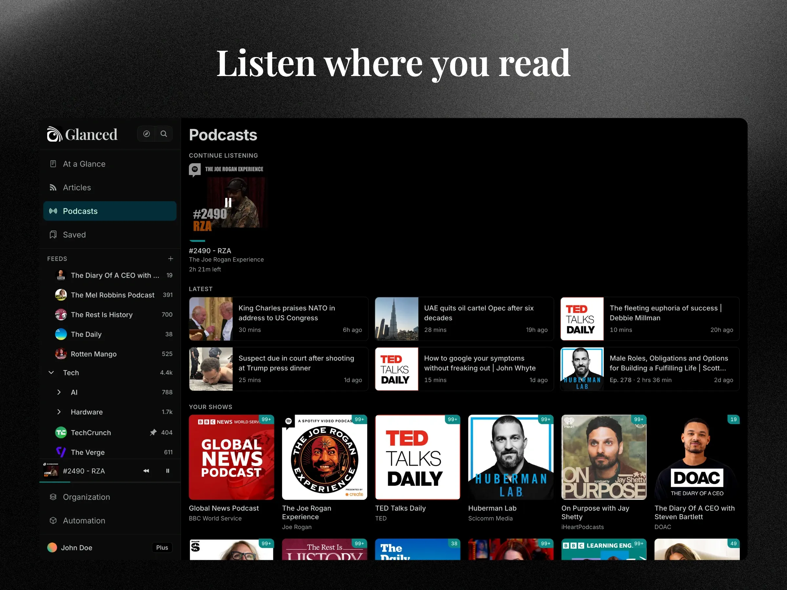This screenshot has width=787, height=590.
Task: Click TechCrunch unread count 404
Action: pyautogui.click(x=167, y=432)
